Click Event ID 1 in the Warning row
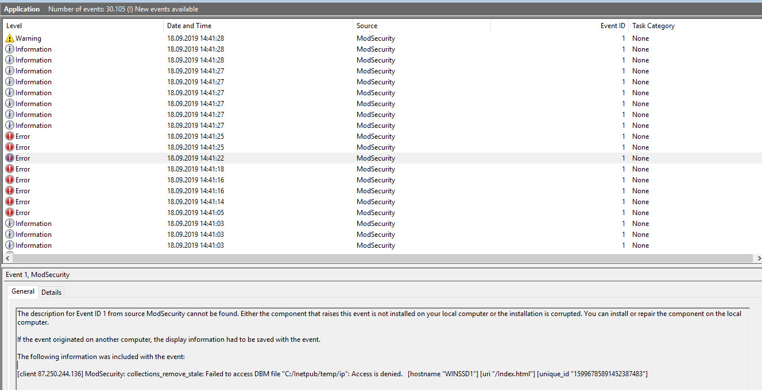The width and height of the screenshot is (762, 390). click(624, 38)
